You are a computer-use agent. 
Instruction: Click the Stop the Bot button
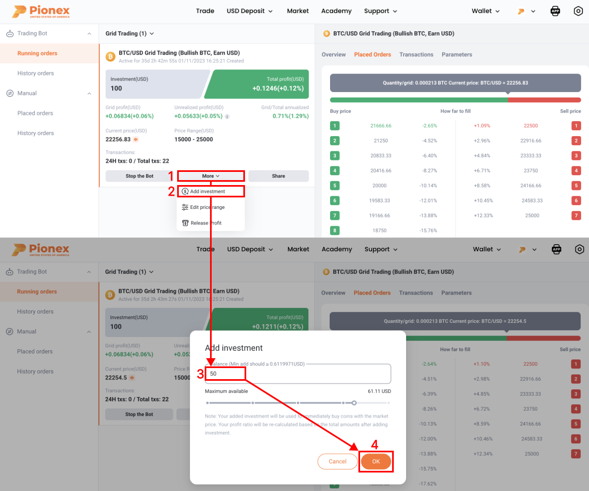(139, 176)
